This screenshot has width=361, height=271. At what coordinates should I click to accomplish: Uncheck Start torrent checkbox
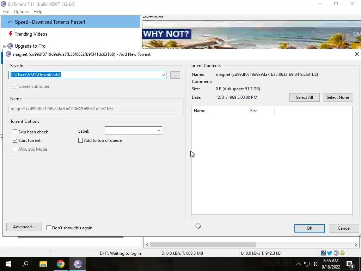[x=15, y=140]
